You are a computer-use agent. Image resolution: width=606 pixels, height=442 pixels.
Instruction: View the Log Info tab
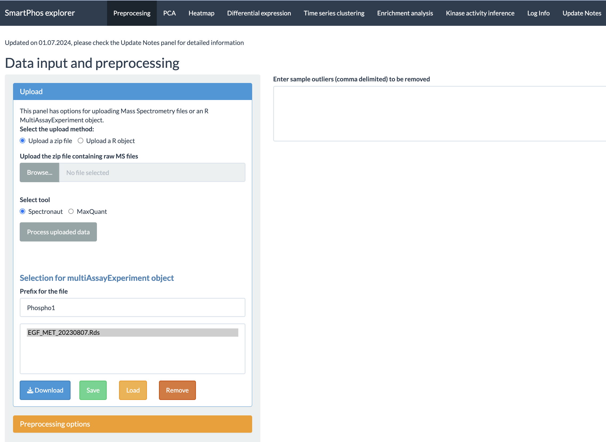click(538, 13)
